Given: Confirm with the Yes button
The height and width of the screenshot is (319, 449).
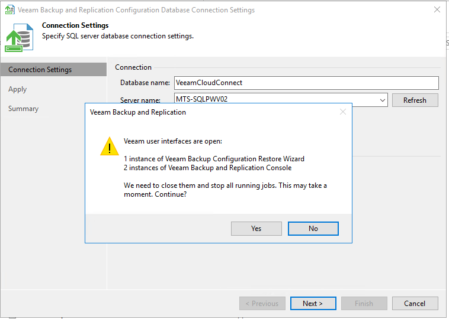Looking at the screenshot, I should click(x=256, y=229).
